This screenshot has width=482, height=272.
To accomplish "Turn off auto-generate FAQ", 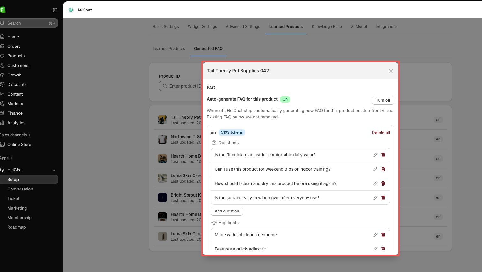I will pos(383,100).
